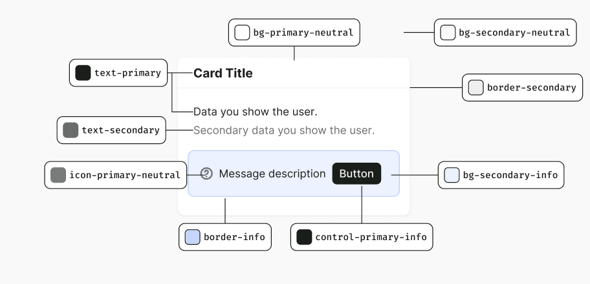
Task: Pick the bg-primary-neutral white swatch
Action: 242,33
